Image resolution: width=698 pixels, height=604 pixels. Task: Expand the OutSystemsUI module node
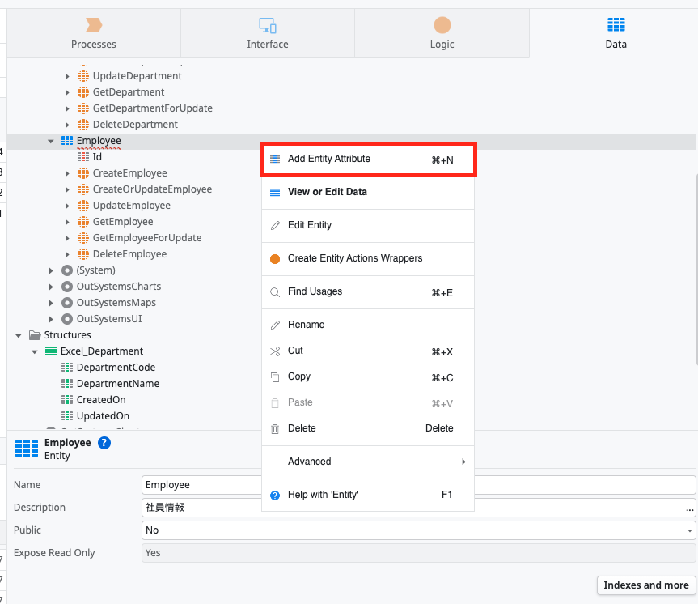pyautogui.click(x=51, y=319)
